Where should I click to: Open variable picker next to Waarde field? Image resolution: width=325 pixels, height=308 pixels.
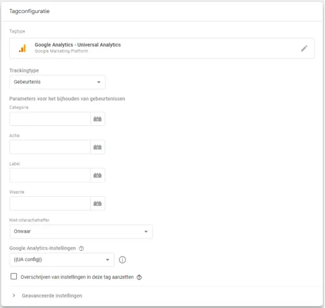tap(97, 203)
